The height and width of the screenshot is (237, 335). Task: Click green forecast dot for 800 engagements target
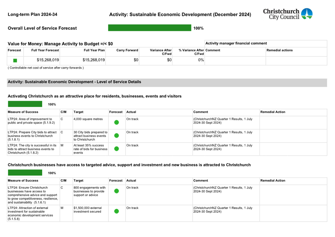point(116,191)
